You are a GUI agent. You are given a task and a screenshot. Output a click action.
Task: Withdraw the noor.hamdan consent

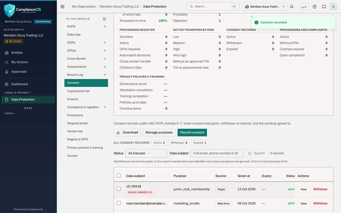pyautogui.click(x=320, y=203)
